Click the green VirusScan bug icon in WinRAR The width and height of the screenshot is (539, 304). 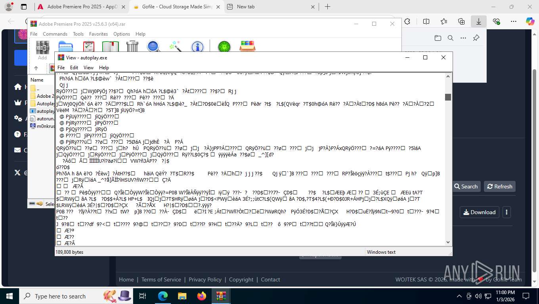[224, 46]
